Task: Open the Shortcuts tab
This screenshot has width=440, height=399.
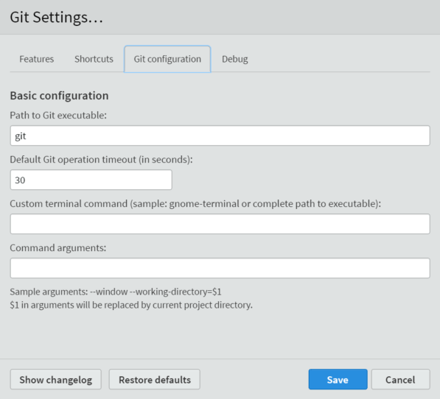Action: [x=94, y=59]
